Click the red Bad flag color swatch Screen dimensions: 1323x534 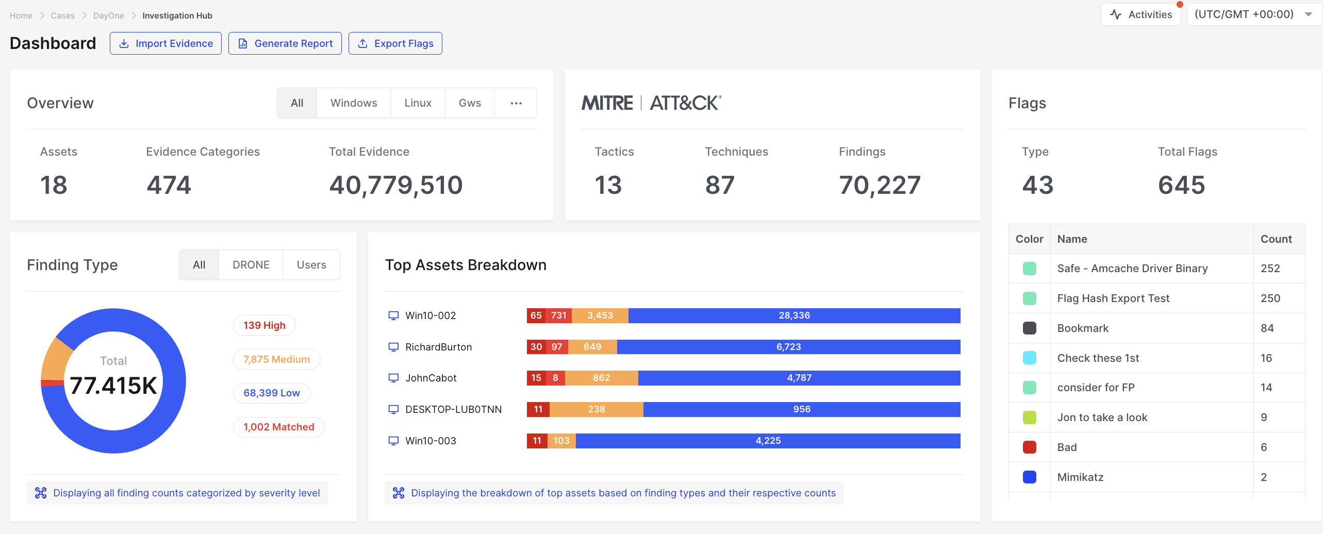[x=1029, y=447]
